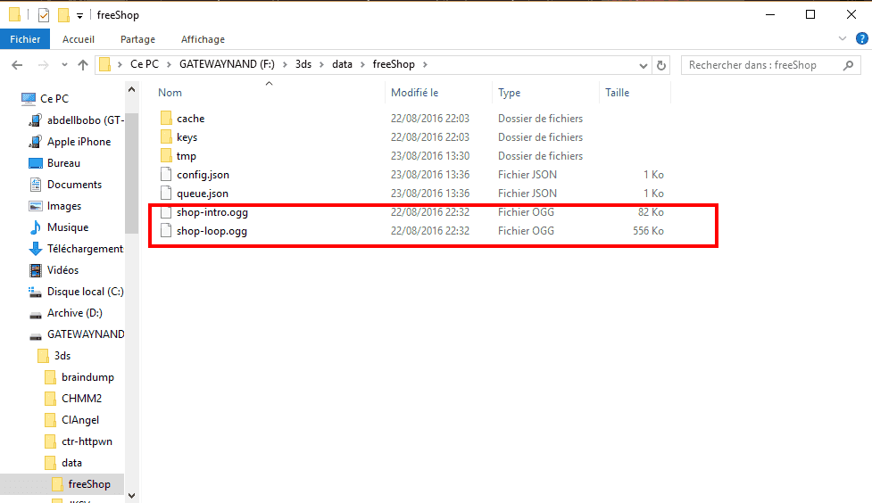Go back with the left arrow
This screenshot has height=503, width=872.
(x=17, y=65)
